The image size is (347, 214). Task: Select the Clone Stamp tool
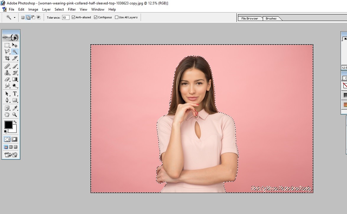pyautogui.click(x=7, y=73)
